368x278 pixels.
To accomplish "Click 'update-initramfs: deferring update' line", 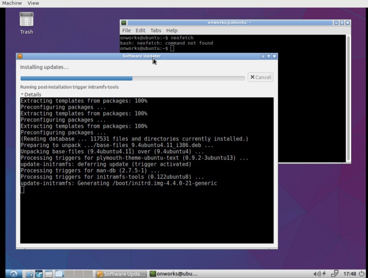I will click(106, 164).
